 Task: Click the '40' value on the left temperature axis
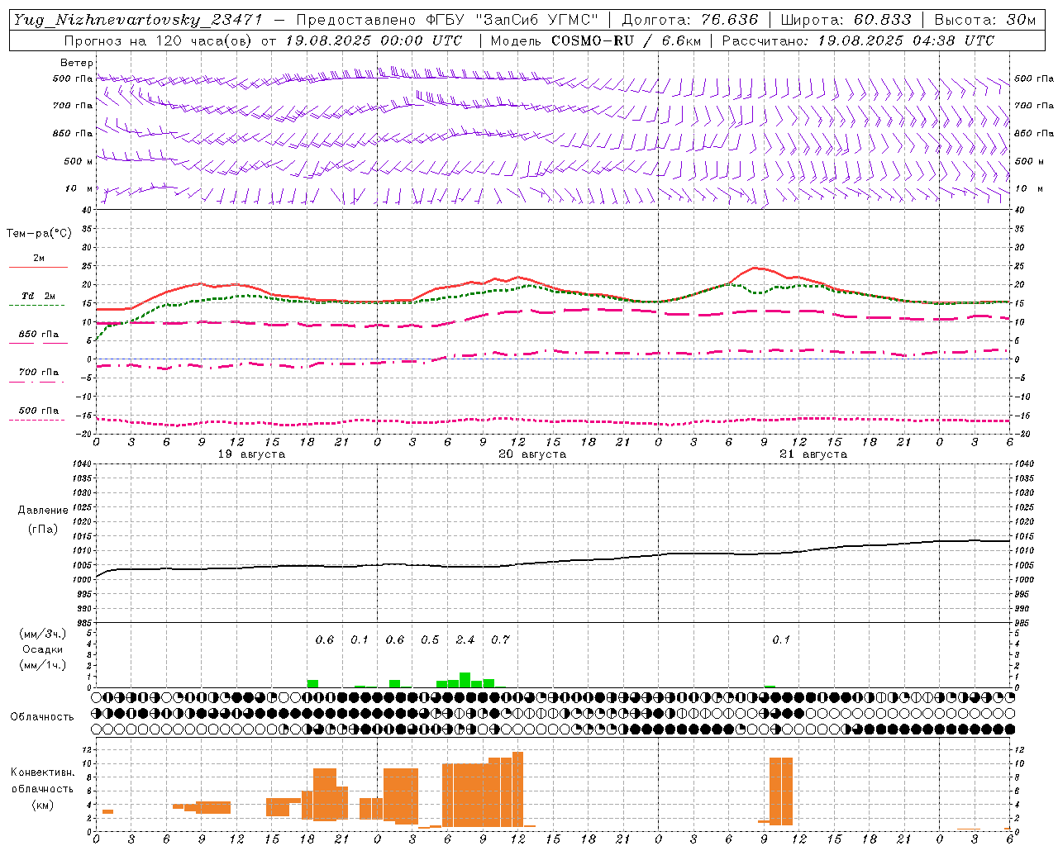point(86,210)
